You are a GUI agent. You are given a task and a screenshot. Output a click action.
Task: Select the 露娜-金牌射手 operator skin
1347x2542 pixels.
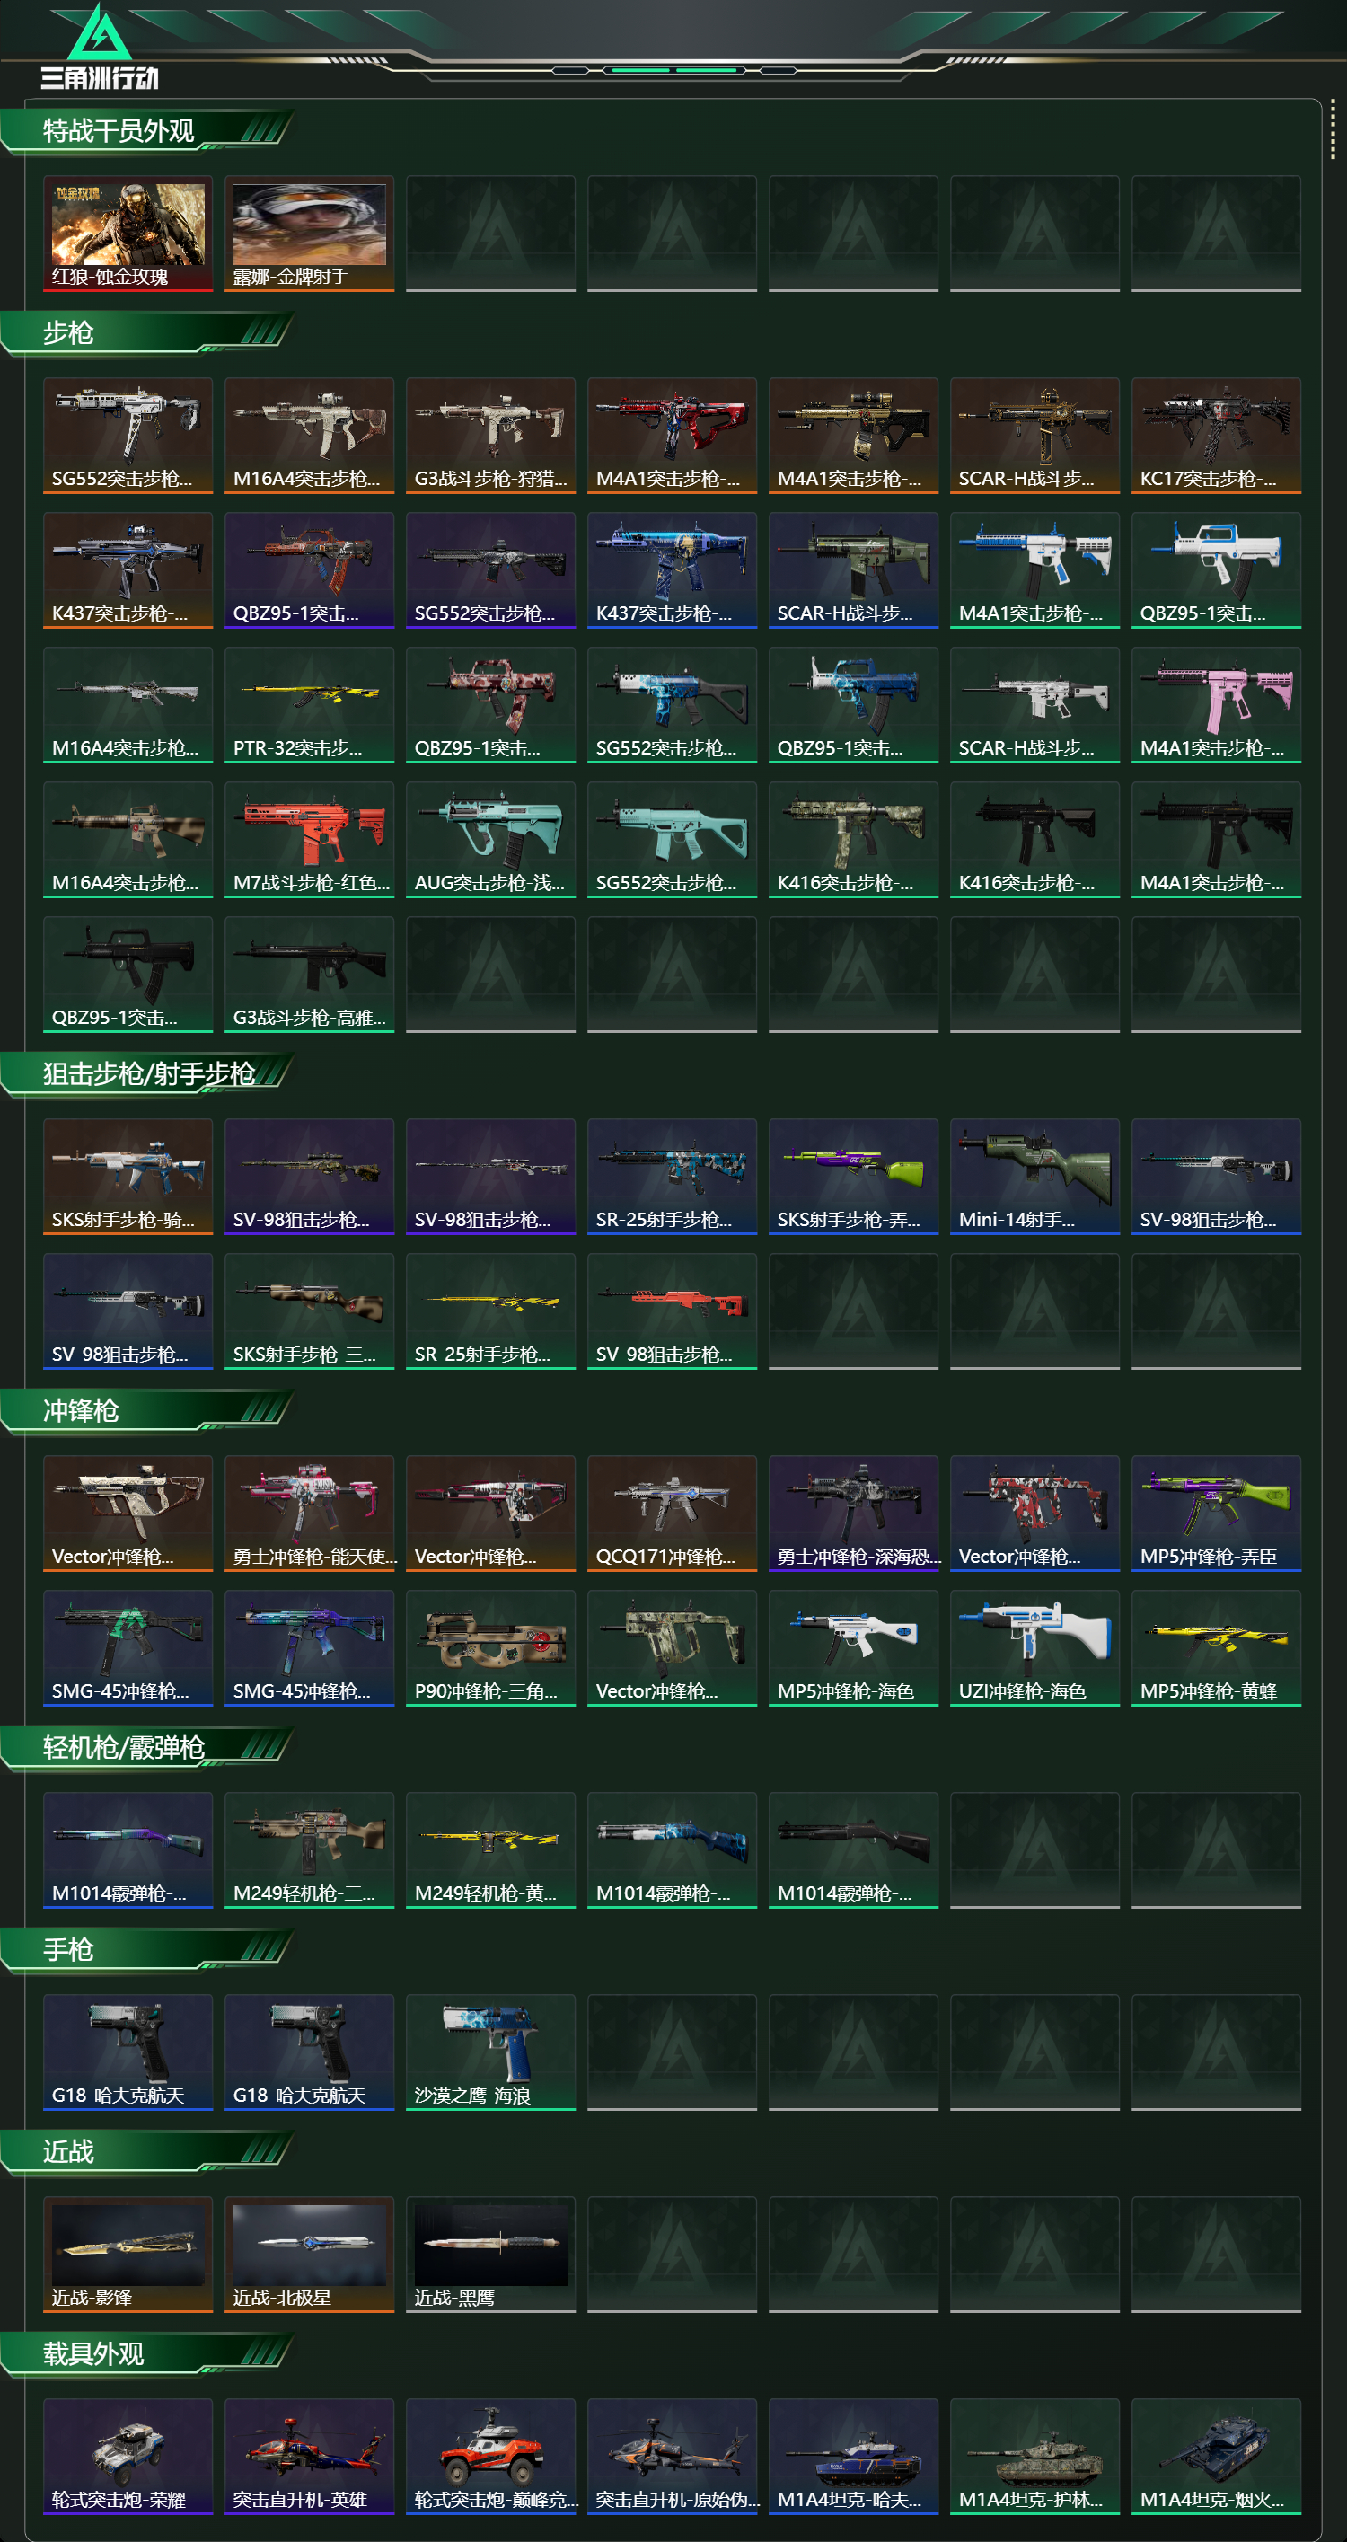point(309,234)
